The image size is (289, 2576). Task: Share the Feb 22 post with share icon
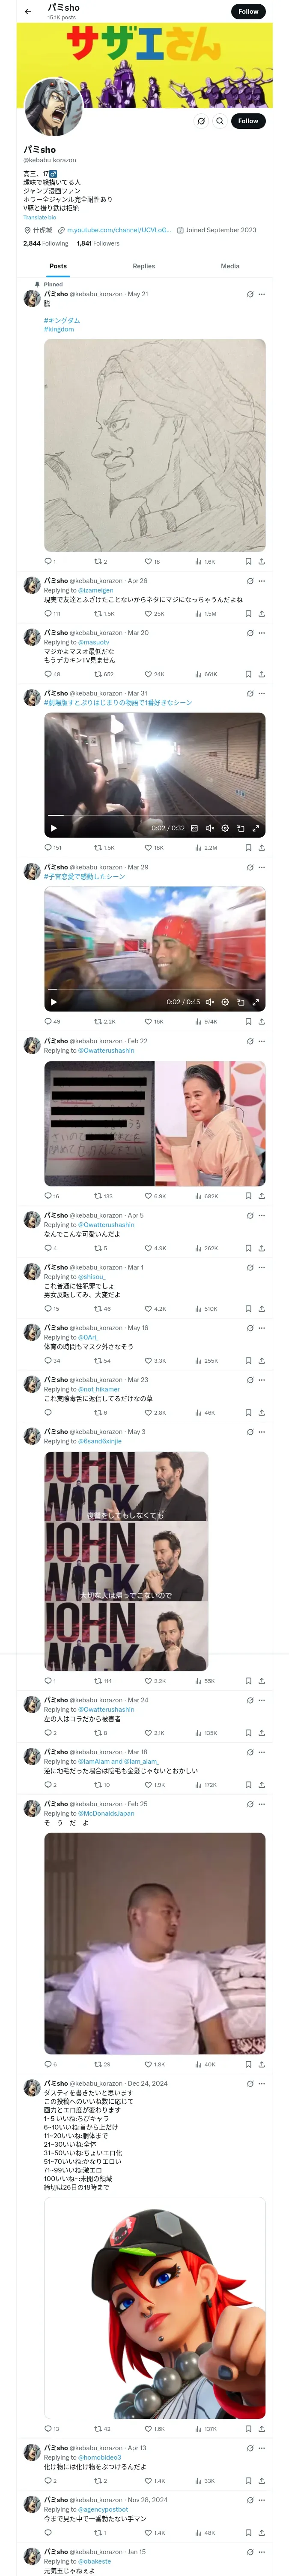click(262, 1196)
